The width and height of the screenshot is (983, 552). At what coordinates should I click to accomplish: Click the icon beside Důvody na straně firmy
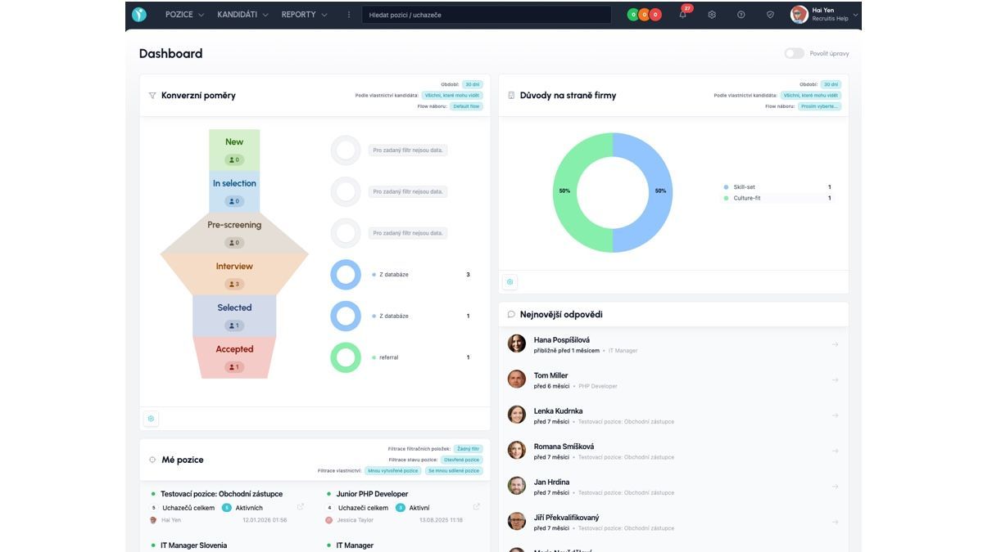[x=511, y=96]
